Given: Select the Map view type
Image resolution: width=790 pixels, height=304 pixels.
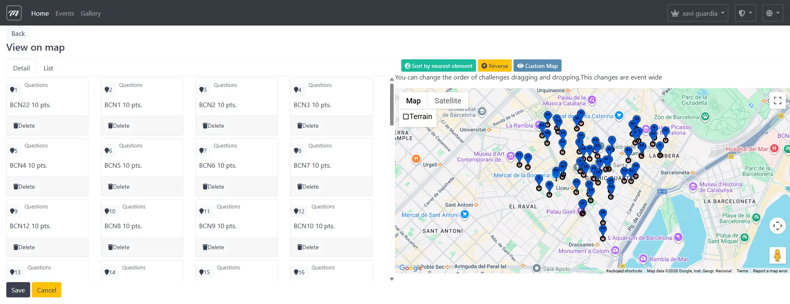Looking at the screenshot, I should coord(413,101).
